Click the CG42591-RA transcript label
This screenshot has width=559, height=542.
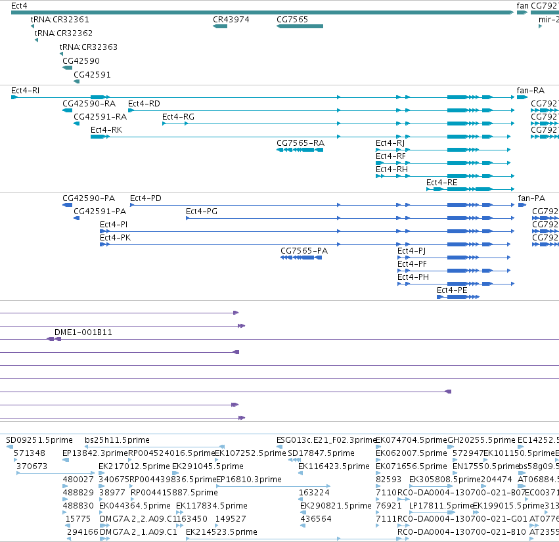pos(101,117)
